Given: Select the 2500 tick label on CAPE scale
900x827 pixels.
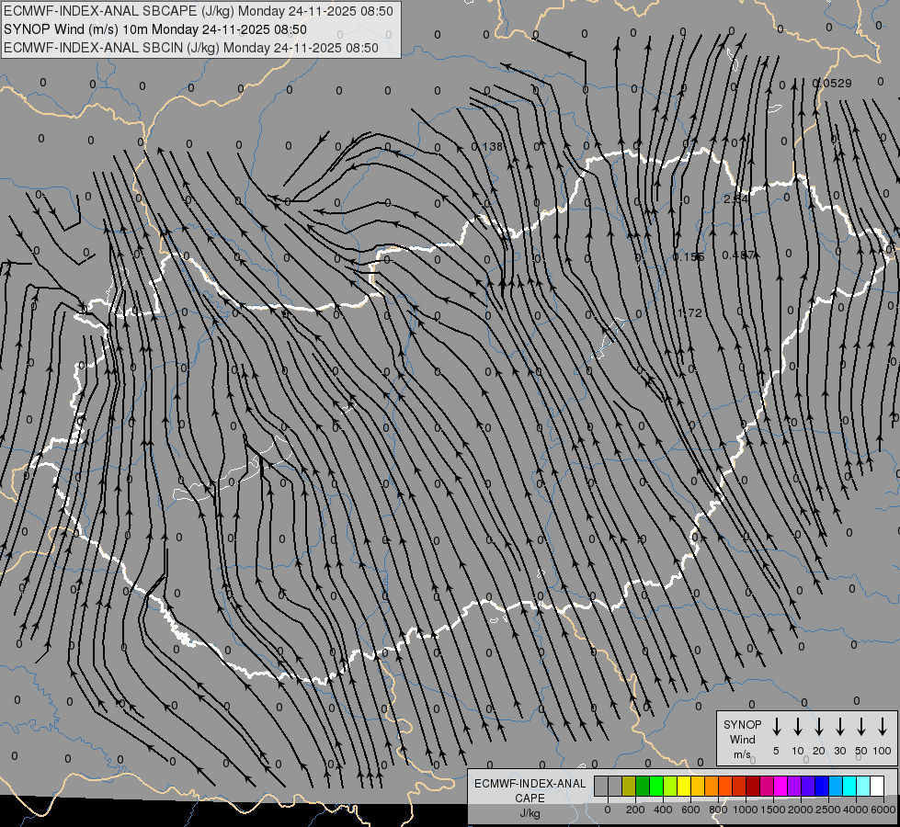Looking at the screenshot, I should (828, 810).
